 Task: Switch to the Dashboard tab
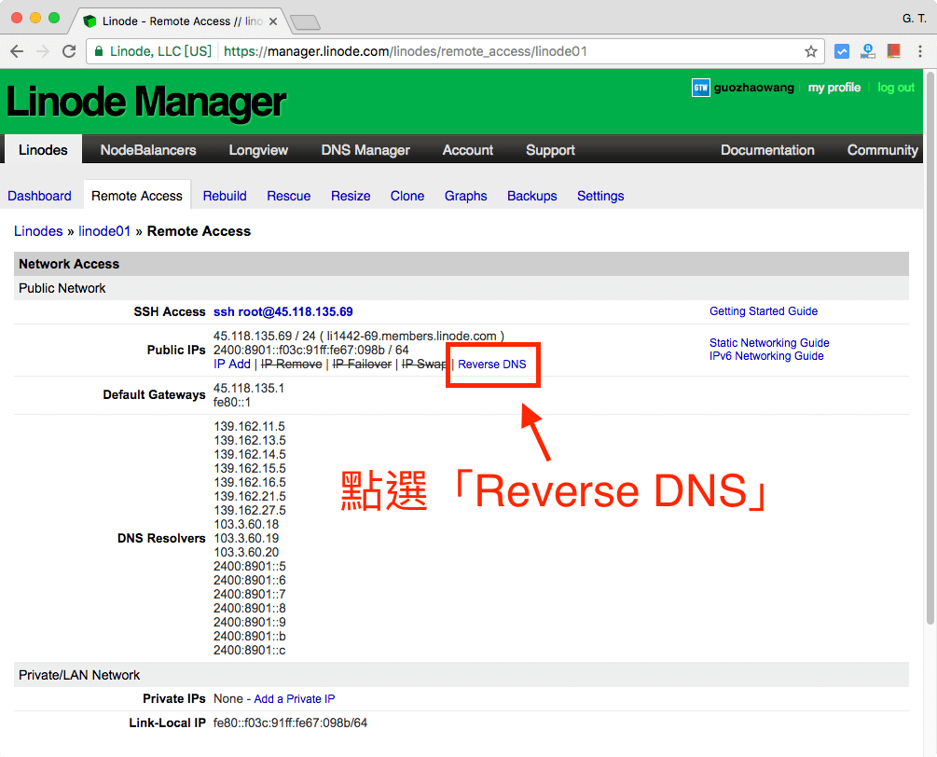39,196
